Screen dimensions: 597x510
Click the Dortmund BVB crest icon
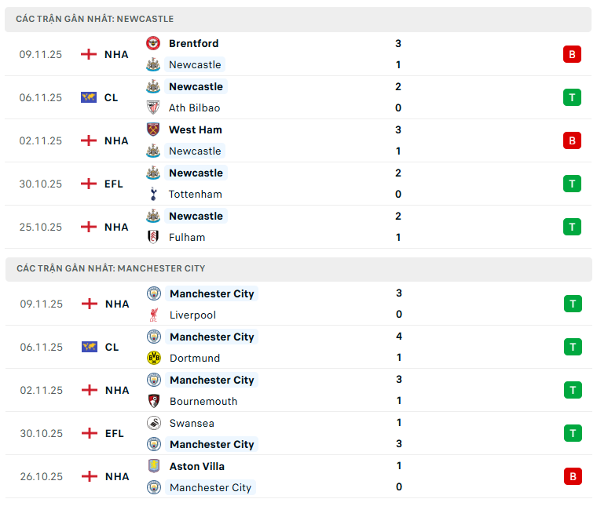coord(154,358)
